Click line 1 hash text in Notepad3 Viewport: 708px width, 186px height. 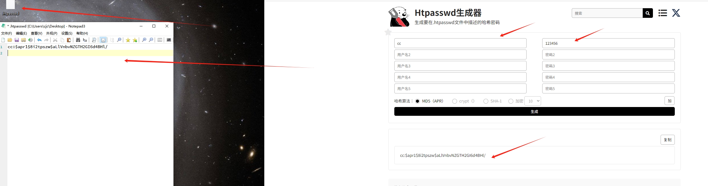58,47
